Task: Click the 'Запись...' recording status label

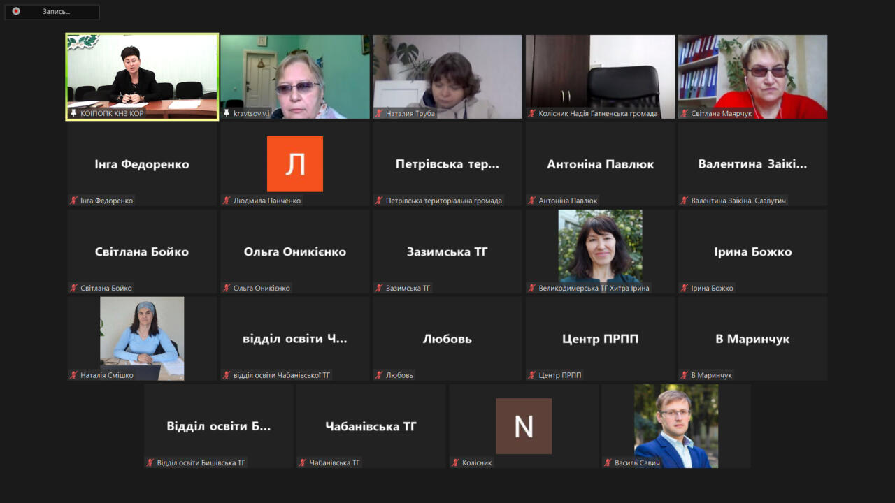Action: [x=56, y=12]
